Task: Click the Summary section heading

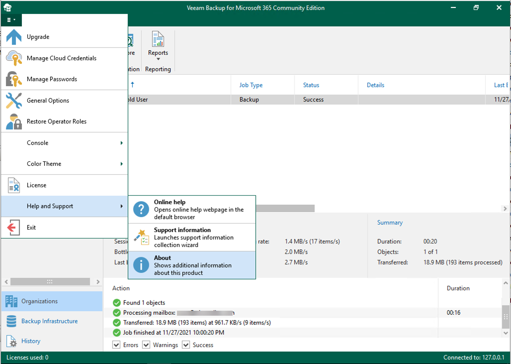Action: coord(390,223)
